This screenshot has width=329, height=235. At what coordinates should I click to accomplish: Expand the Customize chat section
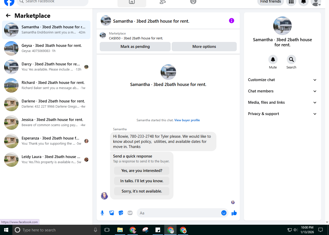[282, 80]
